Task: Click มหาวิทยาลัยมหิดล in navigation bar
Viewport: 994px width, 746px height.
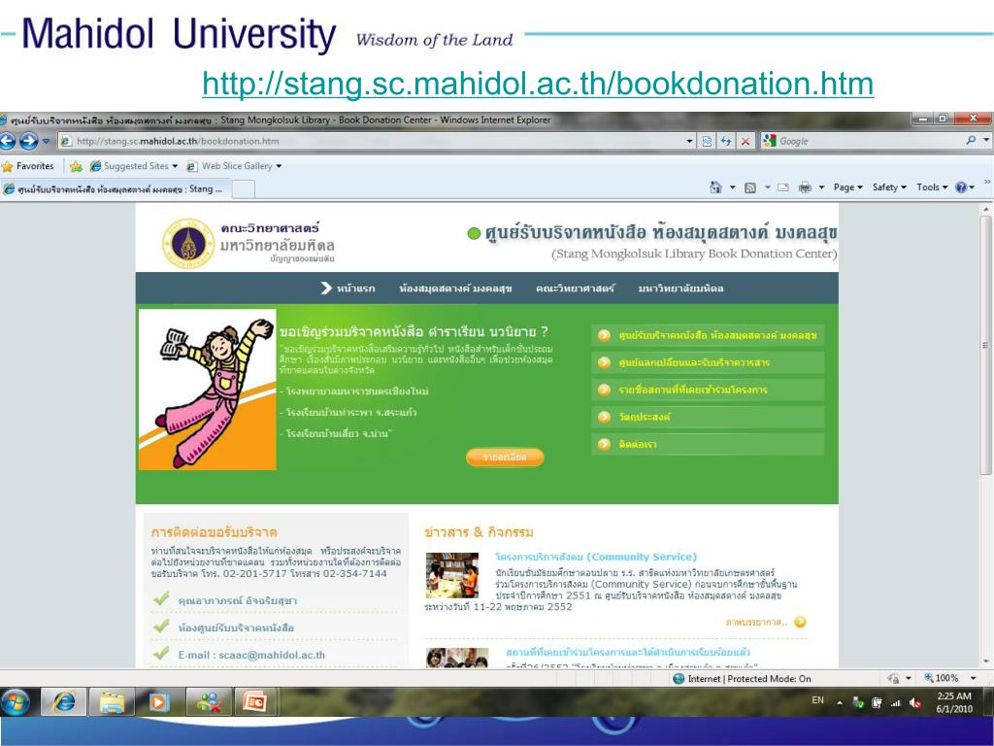Action: click(x=680, y=288)
